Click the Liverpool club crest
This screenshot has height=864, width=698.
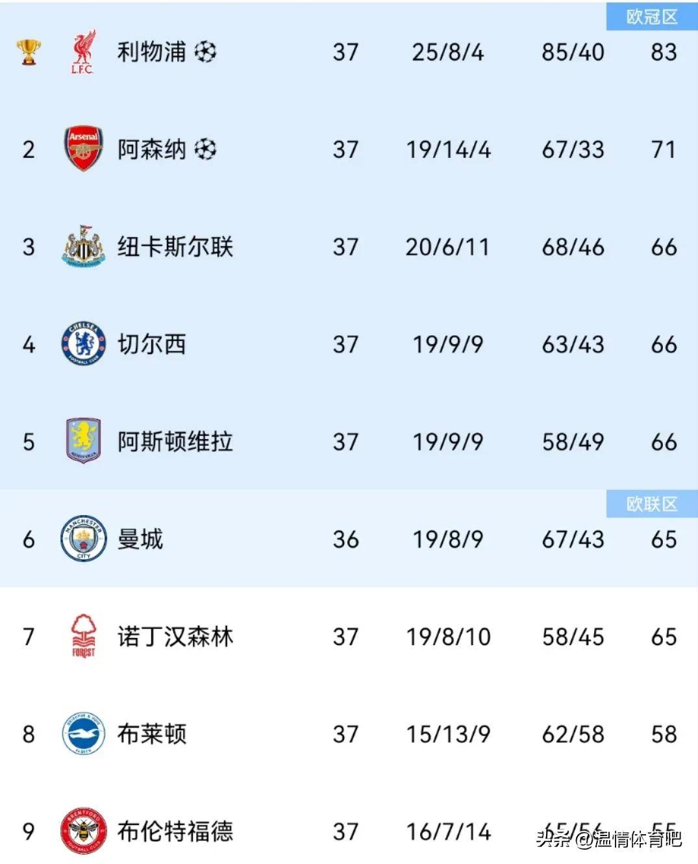tap(83, 52)
